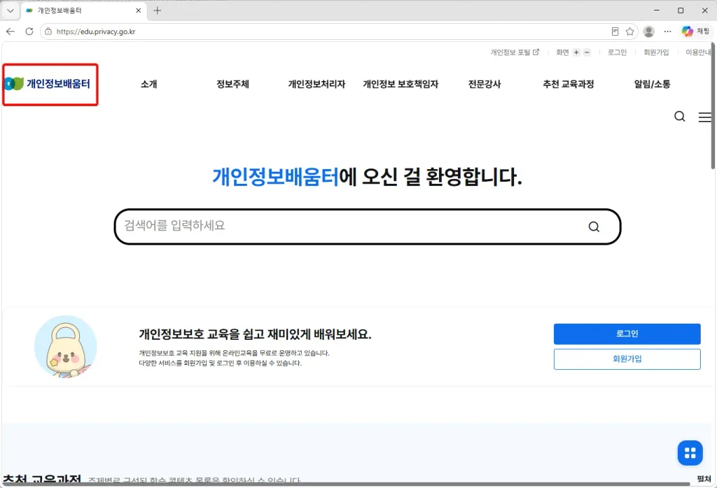
Task: Click the blue 로그인 button
Action: [x=627, y=333]
